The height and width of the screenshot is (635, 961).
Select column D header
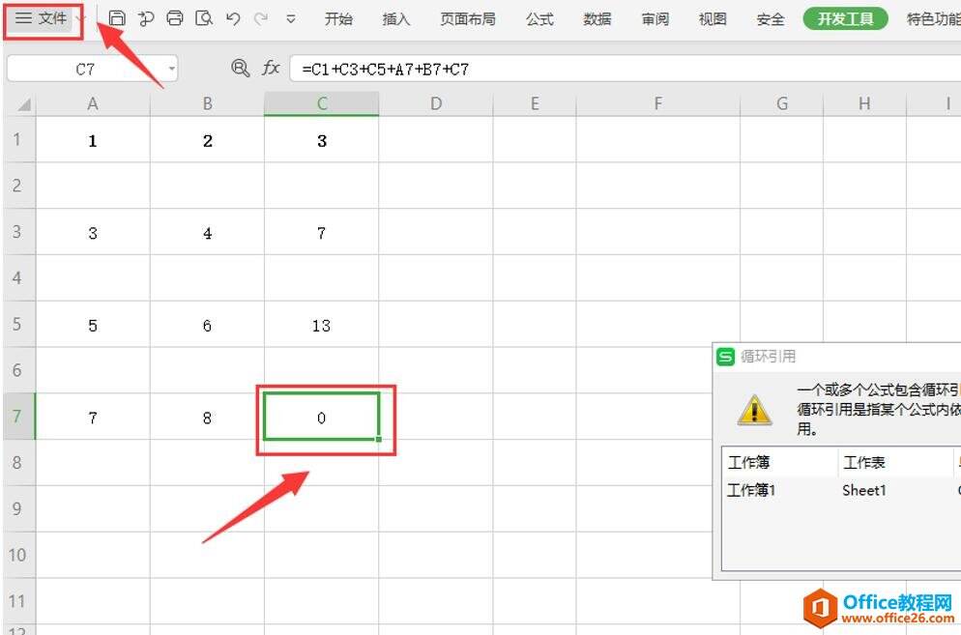pyautogui.click(x=436, y=103)
